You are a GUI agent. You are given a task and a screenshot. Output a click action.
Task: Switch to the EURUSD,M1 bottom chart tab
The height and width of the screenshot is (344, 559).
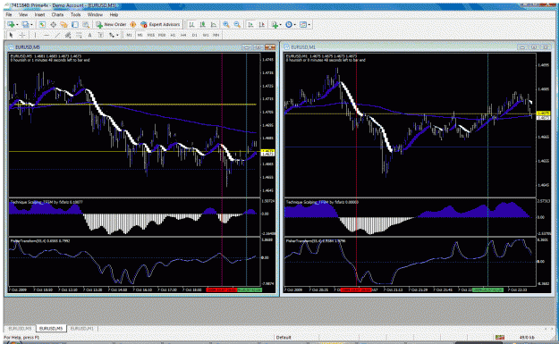coord(82,328)
